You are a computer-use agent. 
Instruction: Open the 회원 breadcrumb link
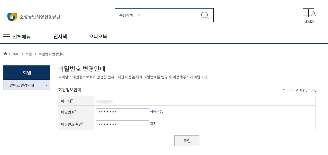(28, 54)
